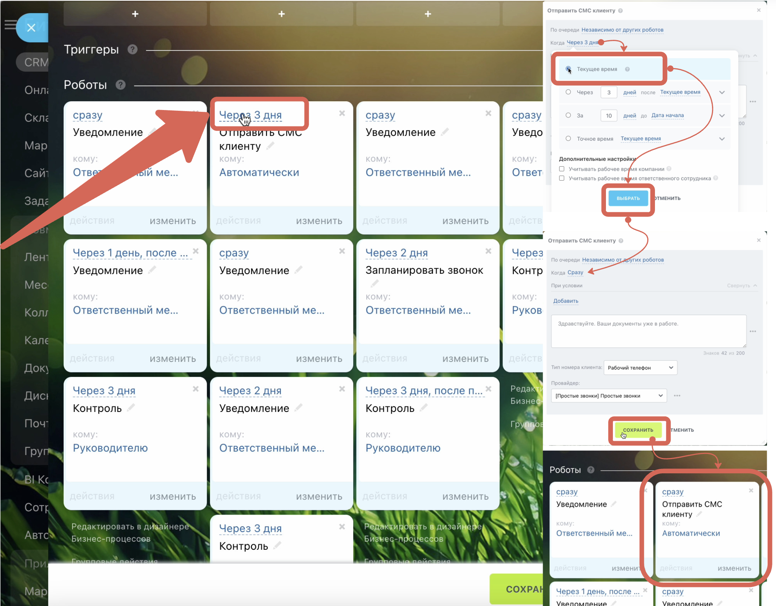Click the green СОХРАНИТЬ button in the SMS dialog

pos(638,430)
